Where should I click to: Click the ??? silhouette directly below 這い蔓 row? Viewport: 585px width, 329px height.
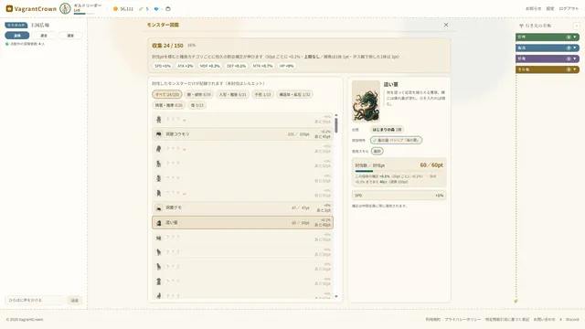click(158, 238)
